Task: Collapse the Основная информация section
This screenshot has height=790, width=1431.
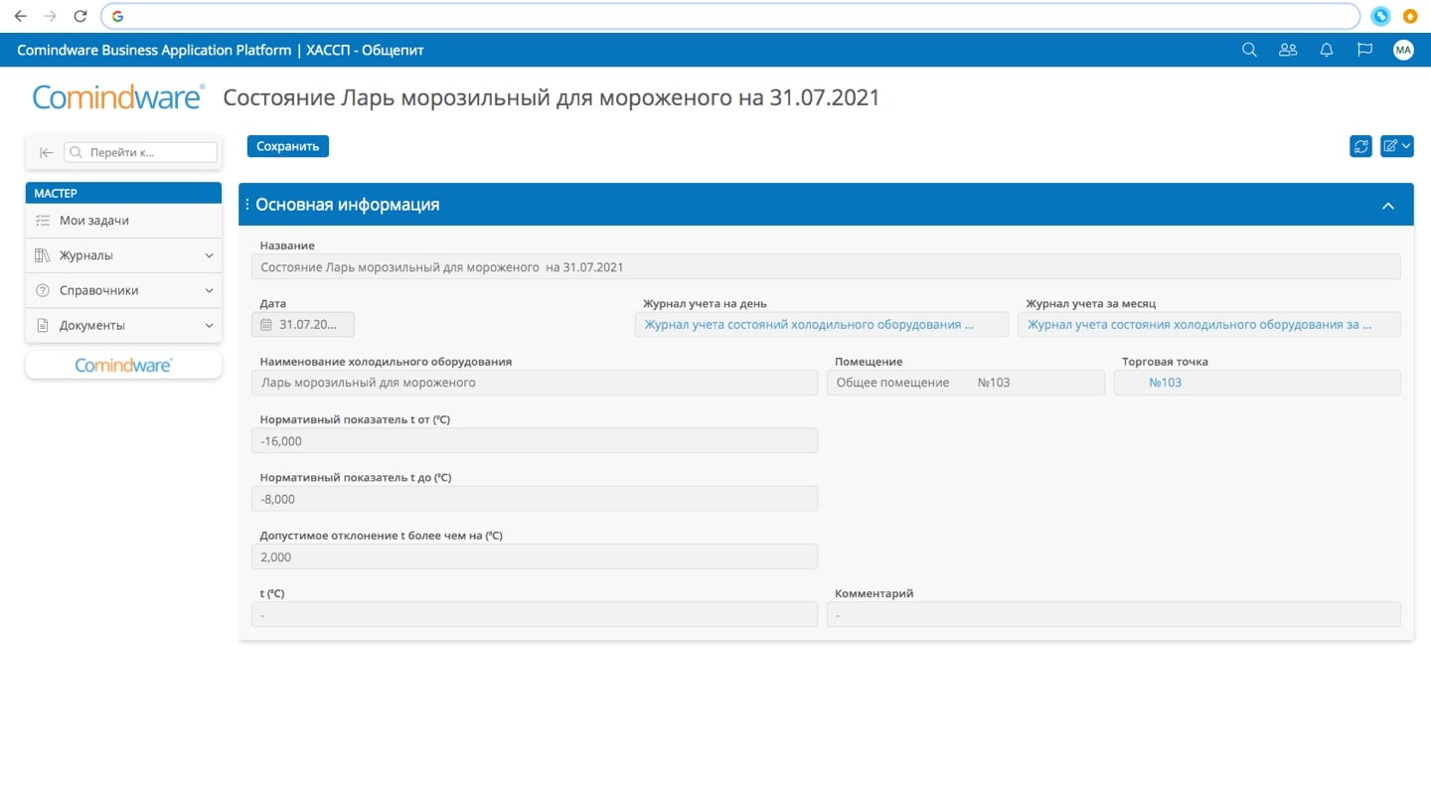Action: [1388, 206]
